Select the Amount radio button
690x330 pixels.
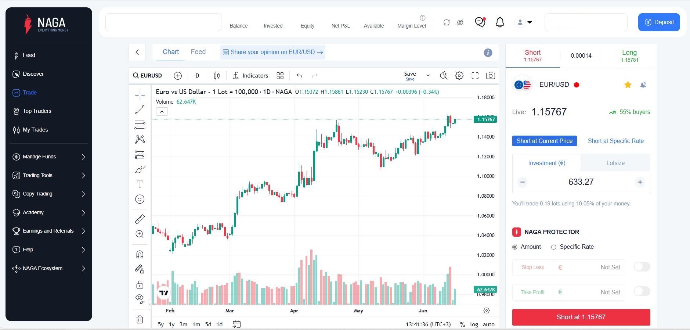[x=515, y=247]
